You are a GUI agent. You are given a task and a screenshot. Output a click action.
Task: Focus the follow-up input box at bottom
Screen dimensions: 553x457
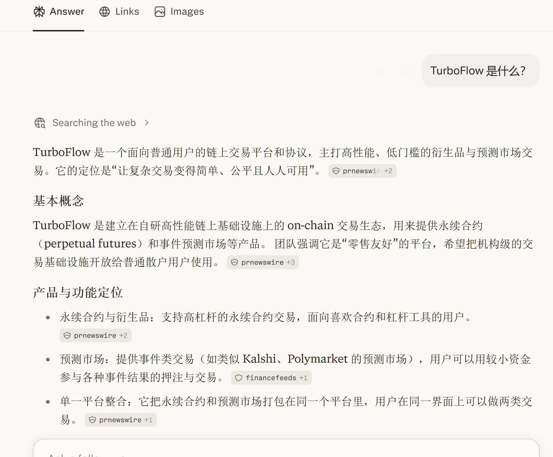click(286, 449)
